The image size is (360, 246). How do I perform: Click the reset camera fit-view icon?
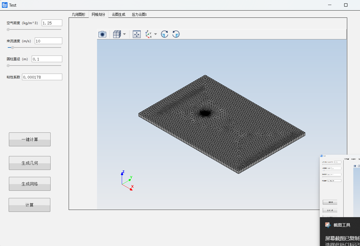(x=137, y=34)
